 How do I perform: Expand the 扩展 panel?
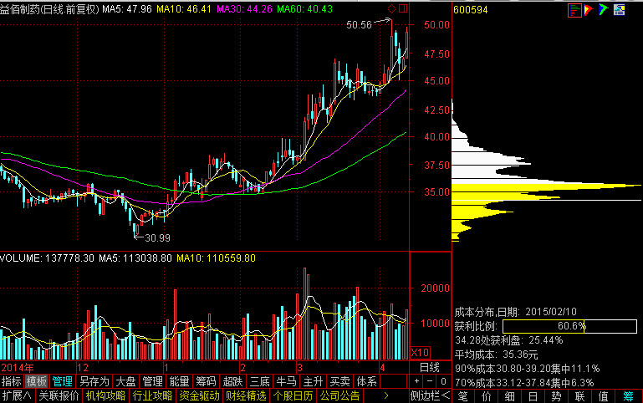point(17,395)
